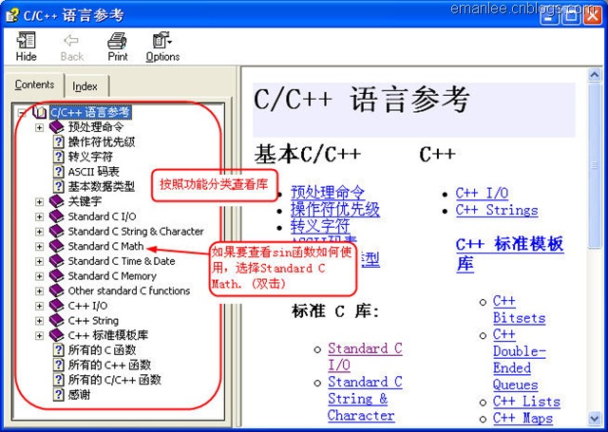Select 所有的 C/C++ 函数 tree label
608x432 pixels.
pyautogui.click(x=114, y=380)
